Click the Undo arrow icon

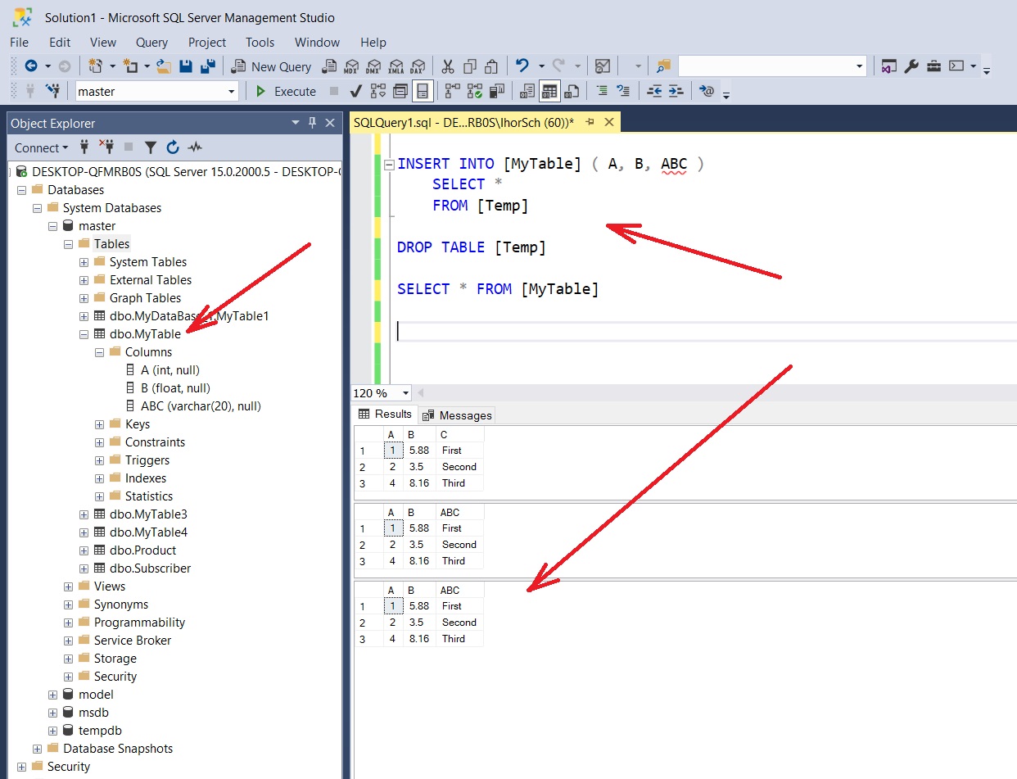pos(522,66)
